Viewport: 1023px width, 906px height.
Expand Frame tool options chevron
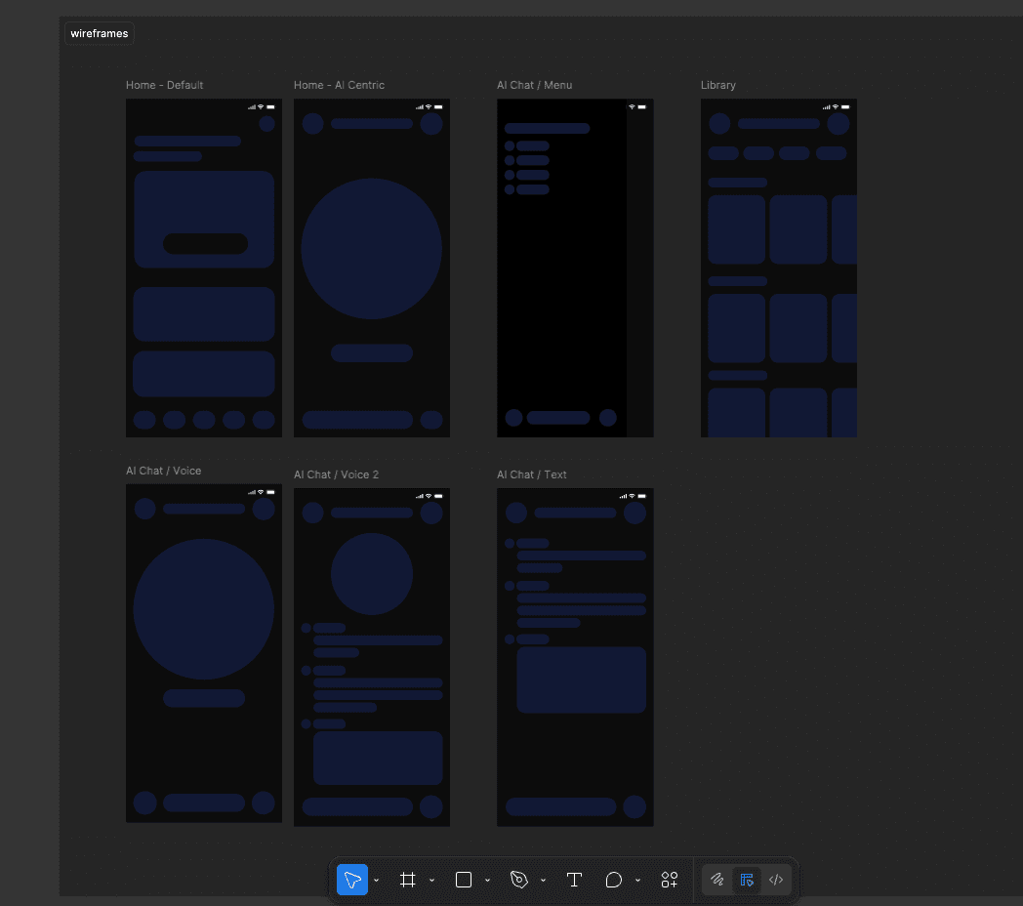pyautogui.click(x=431, y=880)
